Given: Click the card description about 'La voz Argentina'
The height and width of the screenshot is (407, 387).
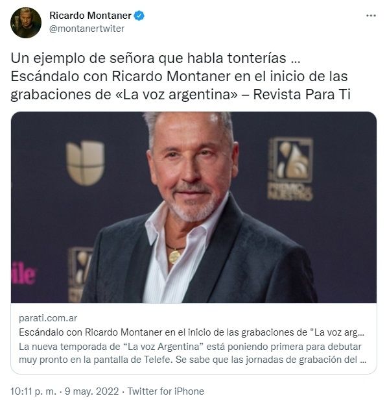Looking at the screenshot, I should (x=193, y=353).
